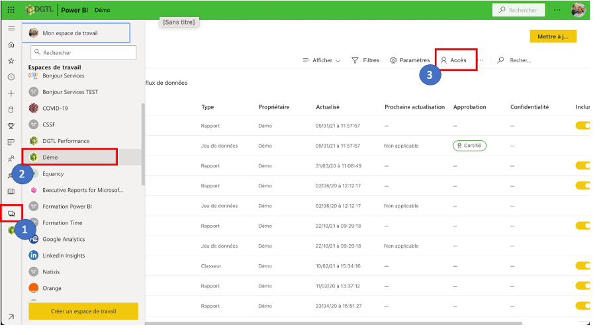Open Shared with me icon in the sidebar
Viewport: 601px width, 335px height.
click(11, 158)
